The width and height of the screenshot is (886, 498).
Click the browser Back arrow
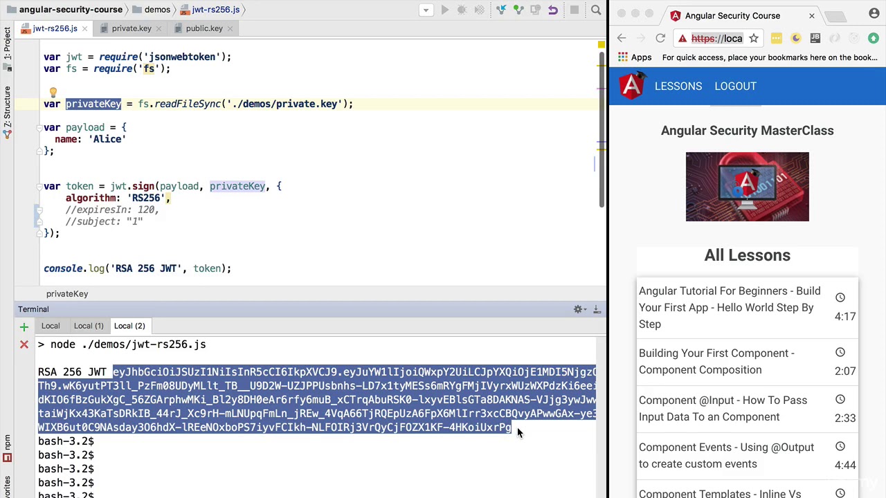click(x=622, y=39)
